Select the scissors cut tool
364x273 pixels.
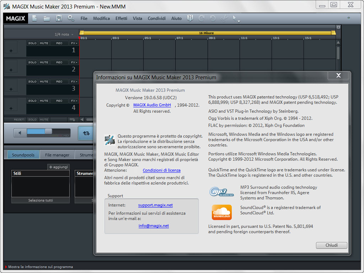click(x=224, y=18)
